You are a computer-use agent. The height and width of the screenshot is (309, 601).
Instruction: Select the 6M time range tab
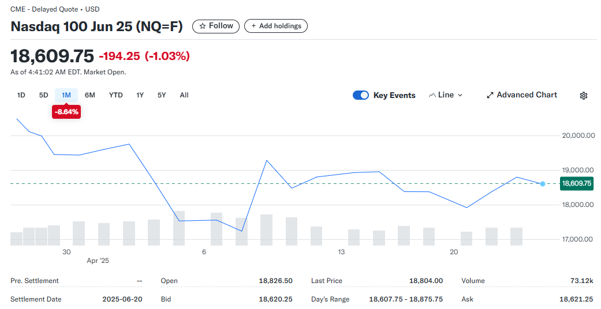tap(89, 95)
